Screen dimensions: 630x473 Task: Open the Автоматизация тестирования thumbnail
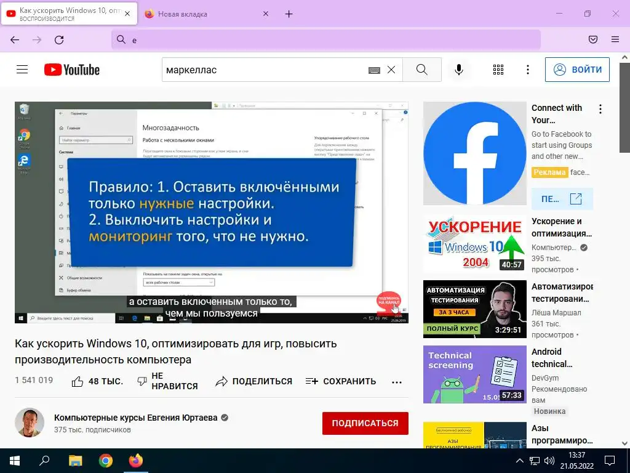click(474, 309)
